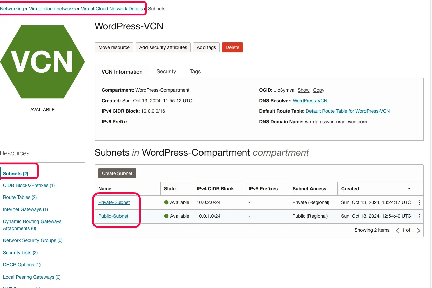Select Dynamic Routing Gateways Attachments (0)
The width and height of the screenshot is (432, 288).
[x=32, y=225]
